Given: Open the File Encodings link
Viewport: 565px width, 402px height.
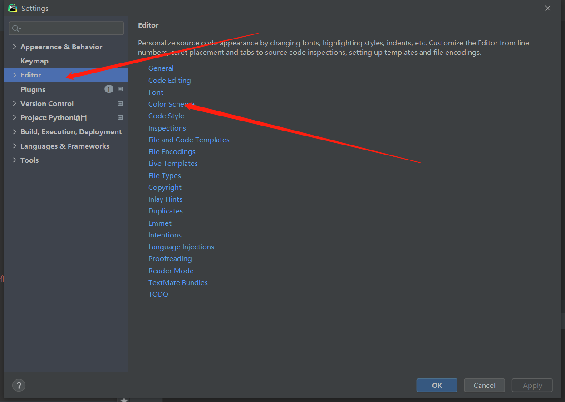Looking at the screenshot, I should tap(172, 151).
